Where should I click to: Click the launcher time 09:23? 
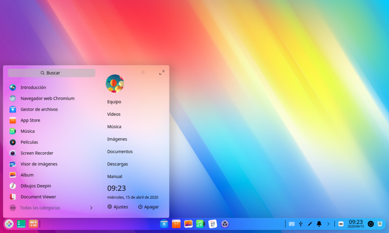click(x=116, y=188)
